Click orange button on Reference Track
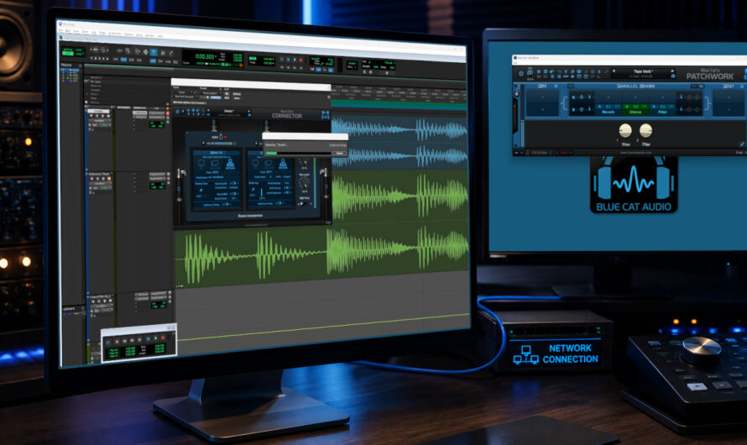Viewport: 747px width, 445px height. coord(109,179)
